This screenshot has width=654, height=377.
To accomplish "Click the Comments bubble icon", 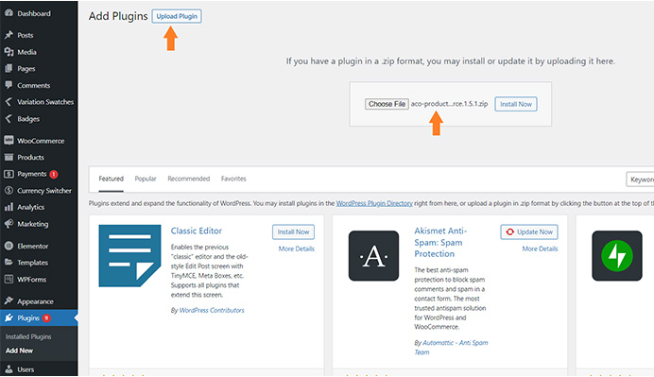I will click(9, 85).
